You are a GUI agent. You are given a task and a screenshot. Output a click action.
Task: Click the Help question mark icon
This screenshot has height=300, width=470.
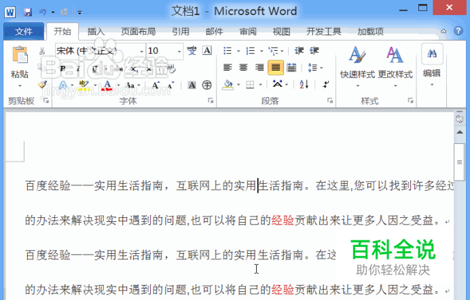point(458,31)
